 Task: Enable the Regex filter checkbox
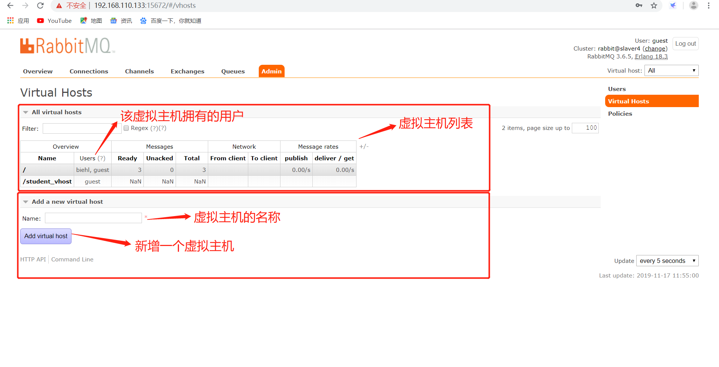(126, 128)
